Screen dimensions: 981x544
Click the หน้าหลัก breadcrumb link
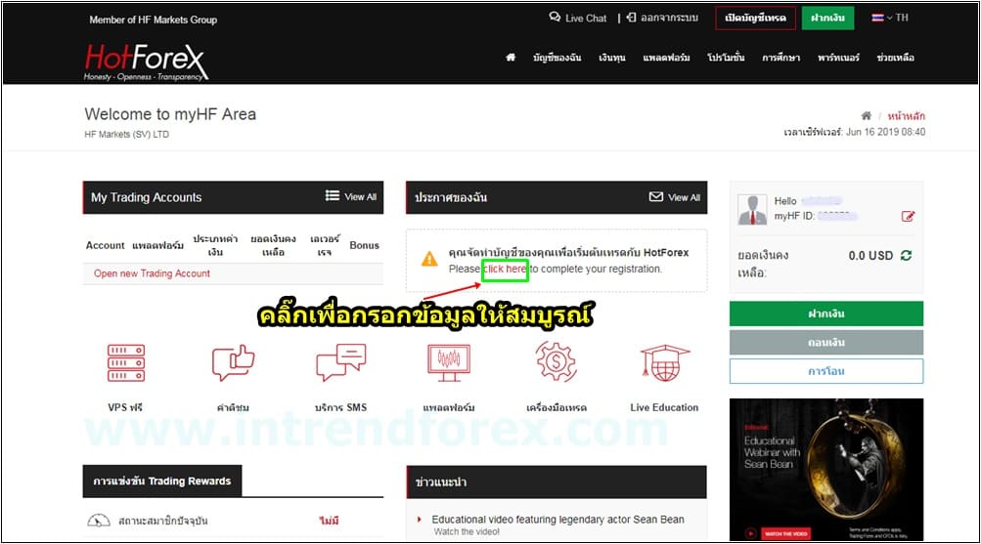tap(906, 116)
